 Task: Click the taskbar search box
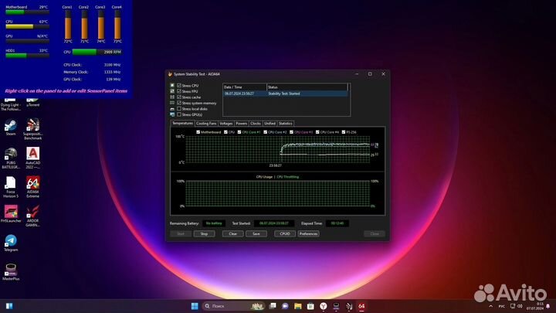click(234, 306)
